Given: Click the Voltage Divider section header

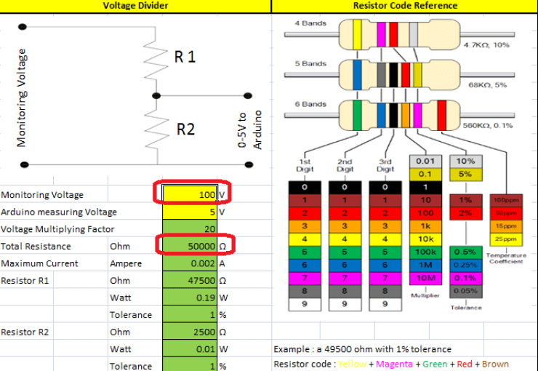Looking at the screenshot, I should coord(135,6).
